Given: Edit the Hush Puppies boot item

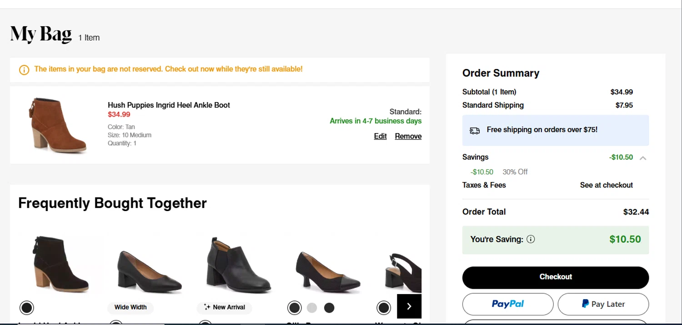Looking at the screenshot, I should point(380,136).
